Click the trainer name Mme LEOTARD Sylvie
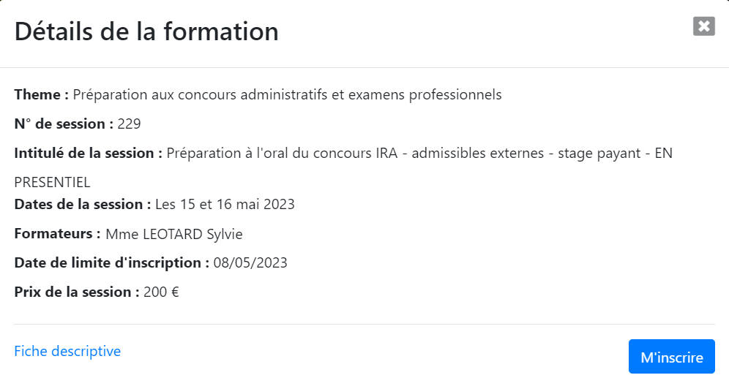Viewport: 729px width, 386px height. (174, 234)
